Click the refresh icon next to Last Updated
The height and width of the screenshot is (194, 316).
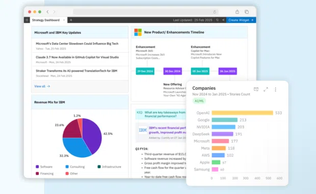pyautogui.click(x=217, y=20)
